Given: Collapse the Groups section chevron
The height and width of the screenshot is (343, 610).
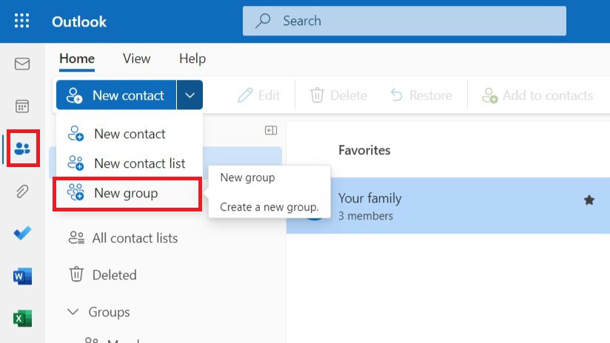Looking at the screenshot, I should coord(73,312).
